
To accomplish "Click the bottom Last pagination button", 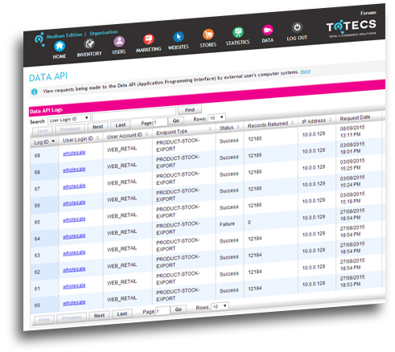I will [122, 313].
